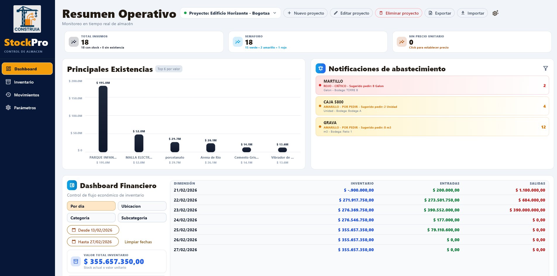This screenshot has width=557, height=276.
Task: Enable the Categoria grouping filter
Action: click(x=91, y=218)
